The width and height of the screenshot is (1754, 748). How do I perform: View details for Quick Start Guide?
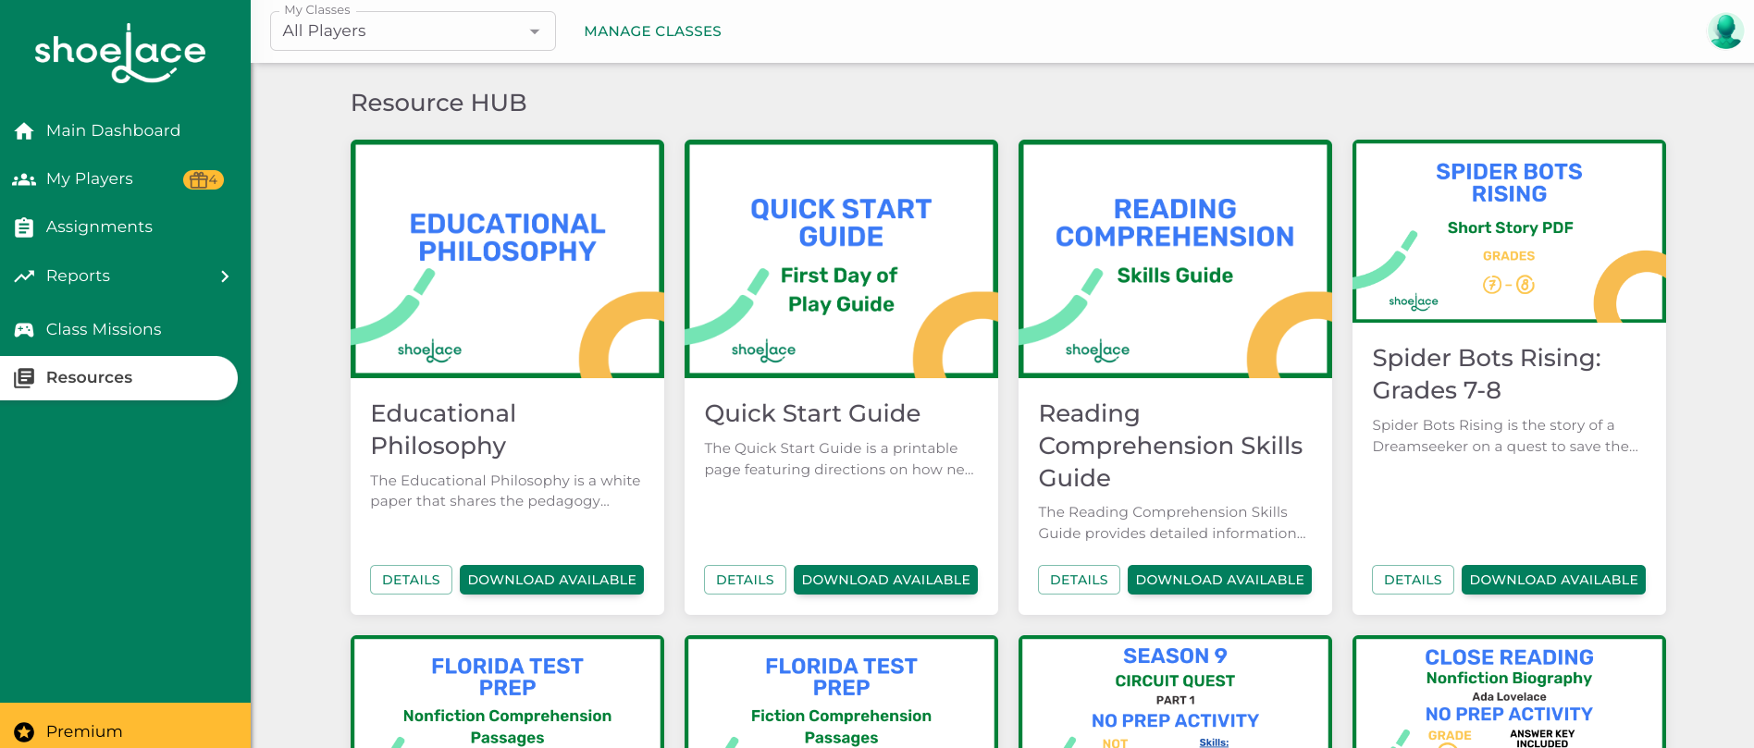(x=745, y=580)
